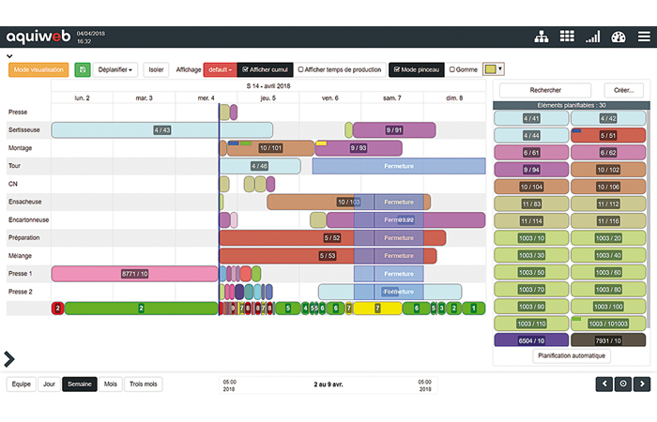
Task: Expand the default display dropdown
Action: [x=220, y=69]
